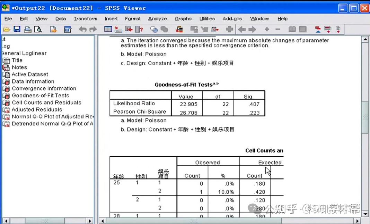Image resolution: width=370 pixels, height=224 pixels.
Task: Click the vertical scrollbar down arrow
Action: coord(365,214)
